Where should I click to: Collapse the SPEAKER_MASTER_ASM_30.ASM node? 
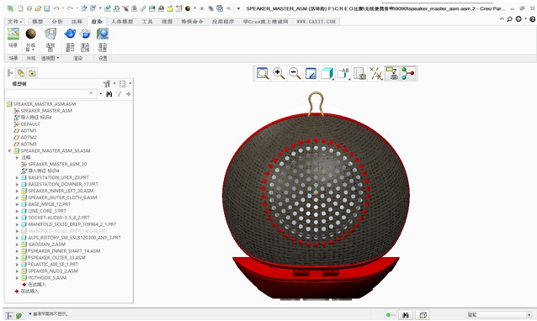pos(9,150)
